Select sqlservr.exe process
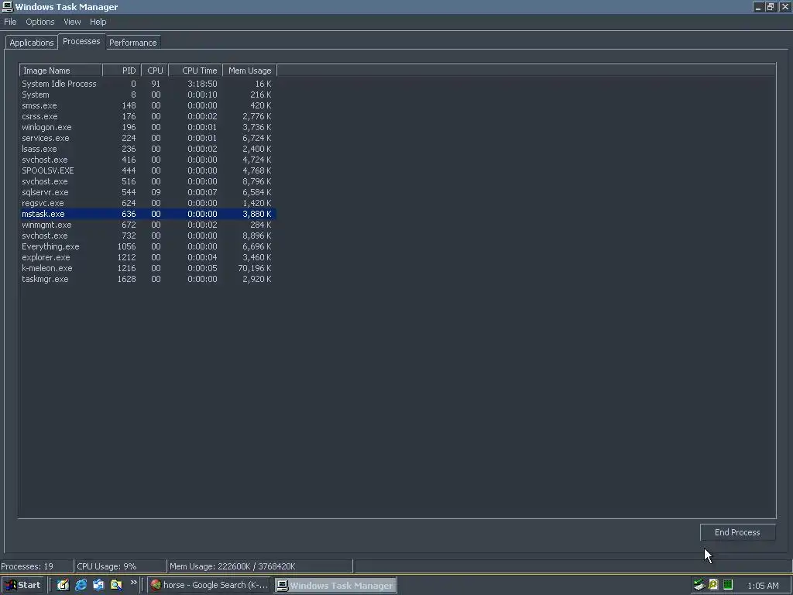Viewport: 793px width, 595px height. coord(148,192)
